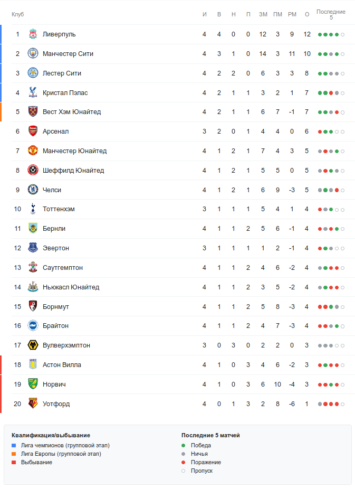This screenshot has height=488, width=355.
Task: Click the Вулверхэмптон wolf crest
Action: click(x=33, y=345)
